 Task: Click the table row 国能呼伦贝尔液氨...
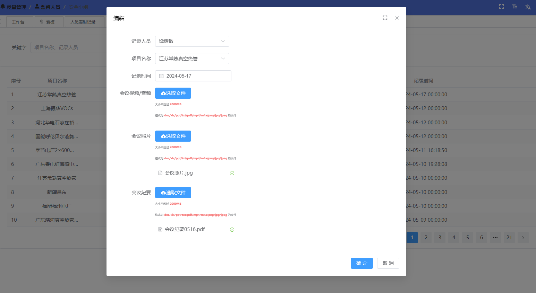pyautogui.click(x=57, y=136)
